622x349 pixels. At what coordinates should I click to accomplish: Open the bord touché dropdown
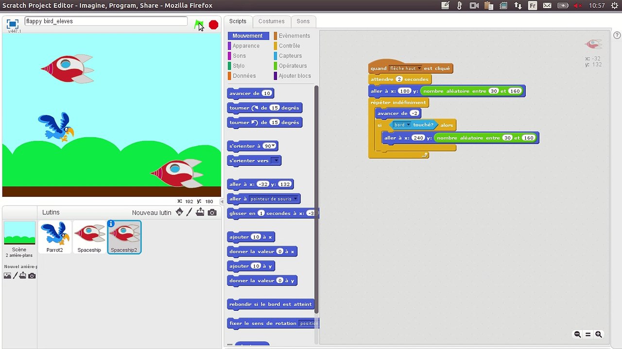pos(402,125)
